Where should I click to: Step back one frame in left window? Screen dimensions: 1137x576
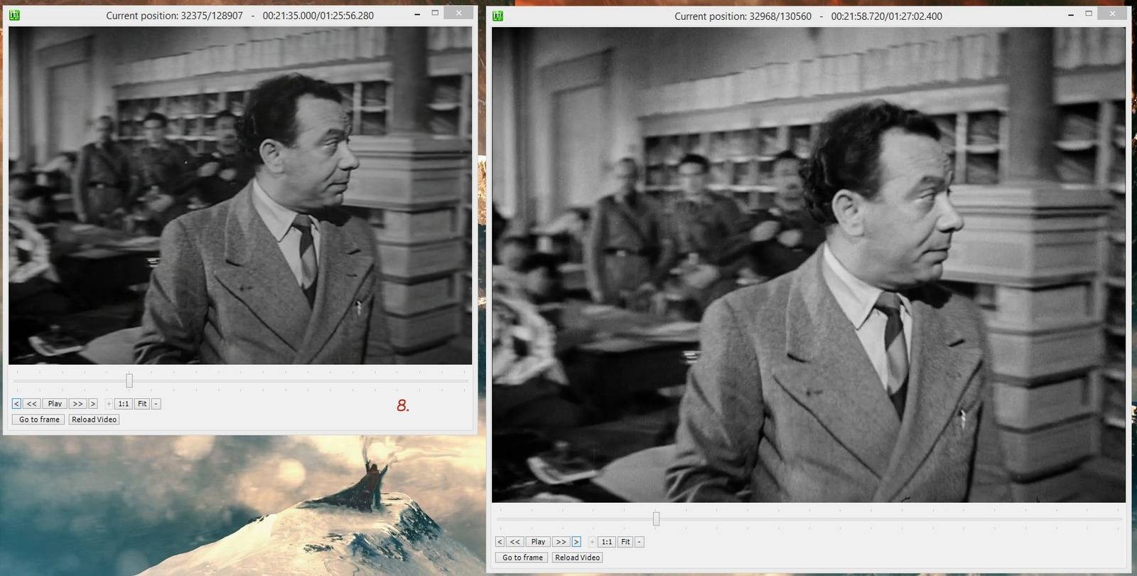[16, 404]
